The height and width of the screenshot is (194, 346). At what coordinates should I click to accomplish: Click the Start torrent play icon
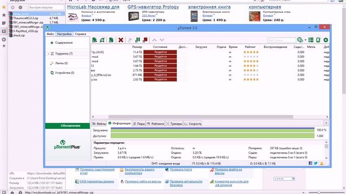(130, 40)
